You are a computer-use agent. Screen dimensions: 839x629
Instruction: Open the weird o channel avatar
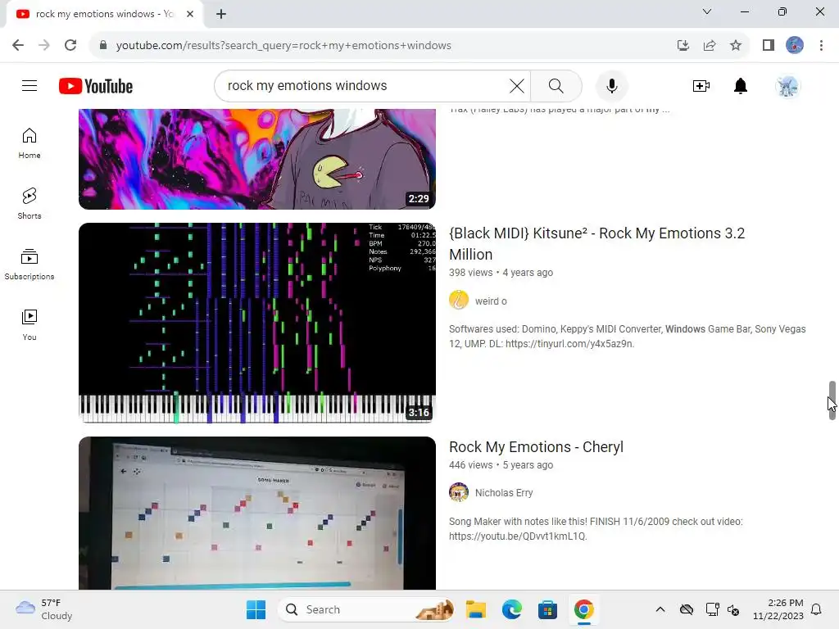459,300
